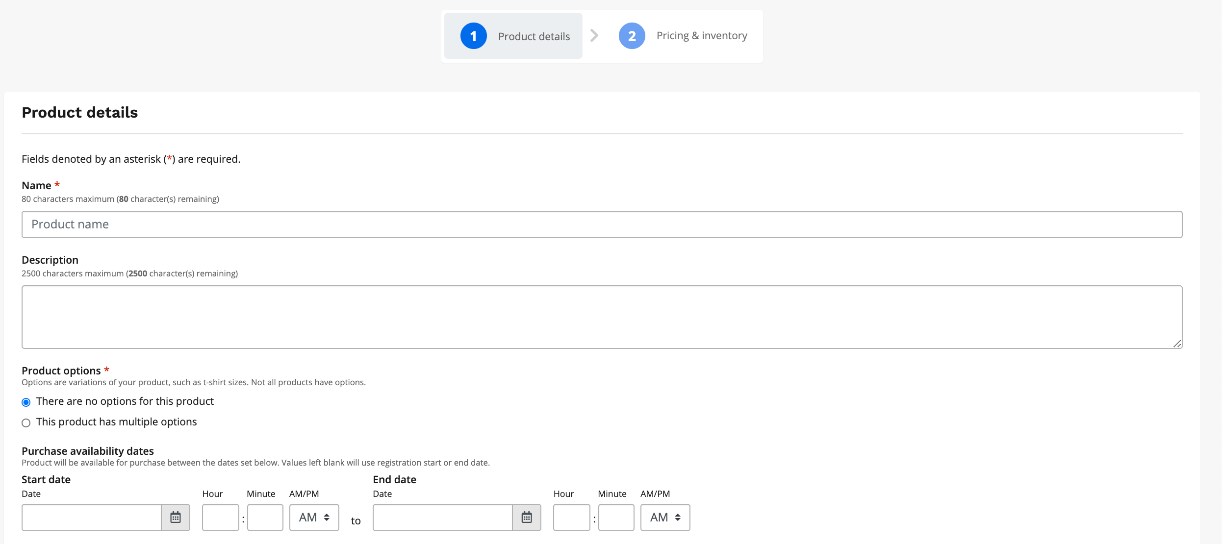Go to the Pricing & inventory step
1222x544 pixels.
point(683,36)
